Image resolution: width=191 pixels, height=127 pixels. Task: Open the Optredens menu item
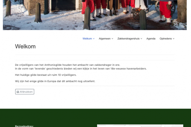click(x=166, y=39)
